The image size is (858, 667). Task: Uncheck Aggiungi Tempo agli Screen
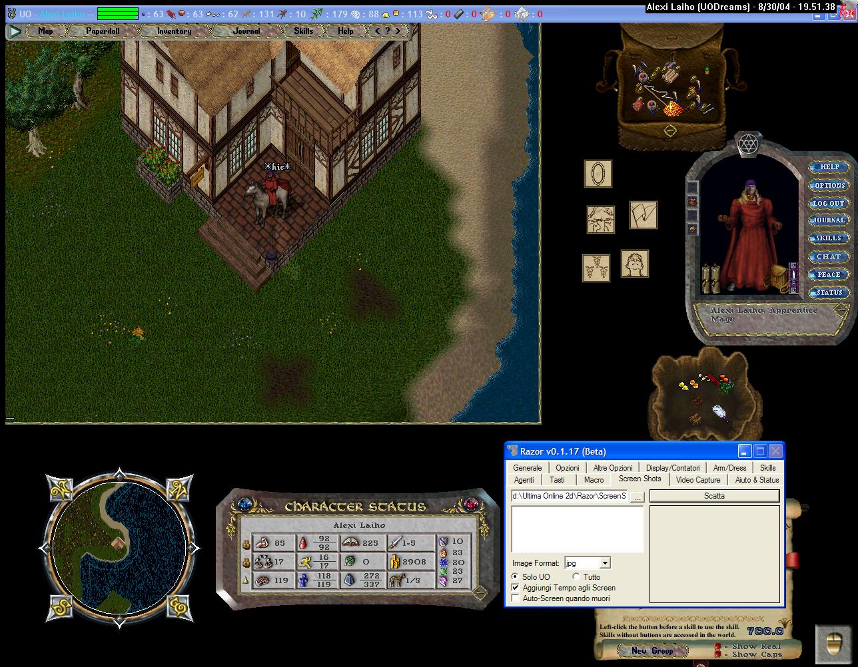(x=515, y=588)
